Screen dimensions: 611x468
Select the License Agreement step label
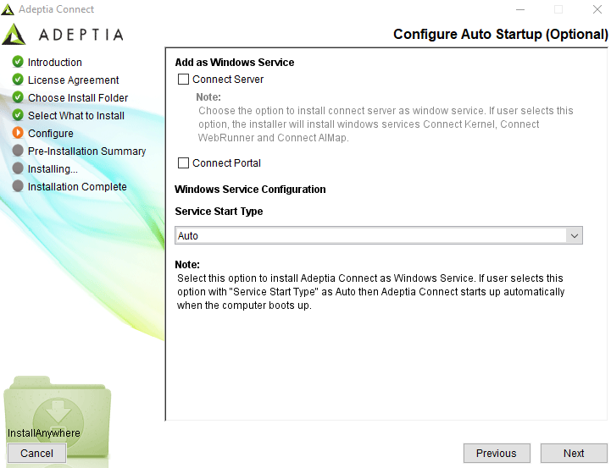(x=73, y=80)
